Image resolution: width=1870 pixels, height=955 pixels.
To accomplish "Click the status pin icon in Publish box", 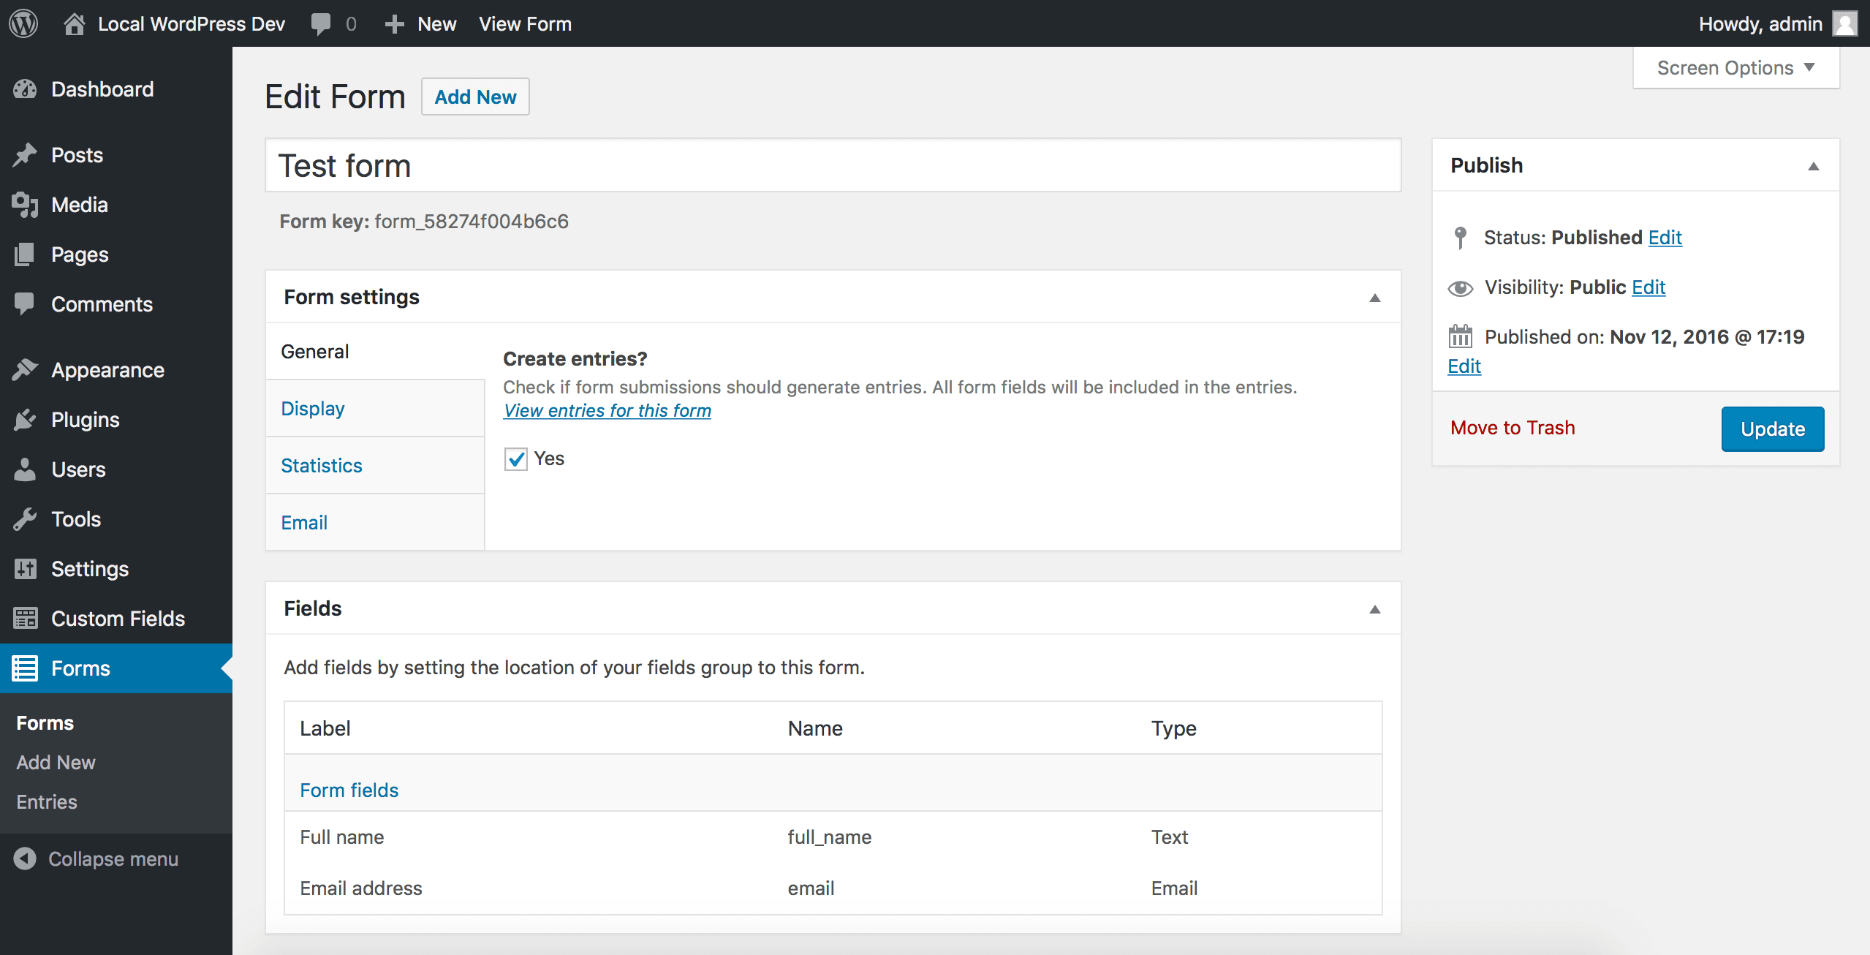I will pyautogui.click(x=1460, y=238).
